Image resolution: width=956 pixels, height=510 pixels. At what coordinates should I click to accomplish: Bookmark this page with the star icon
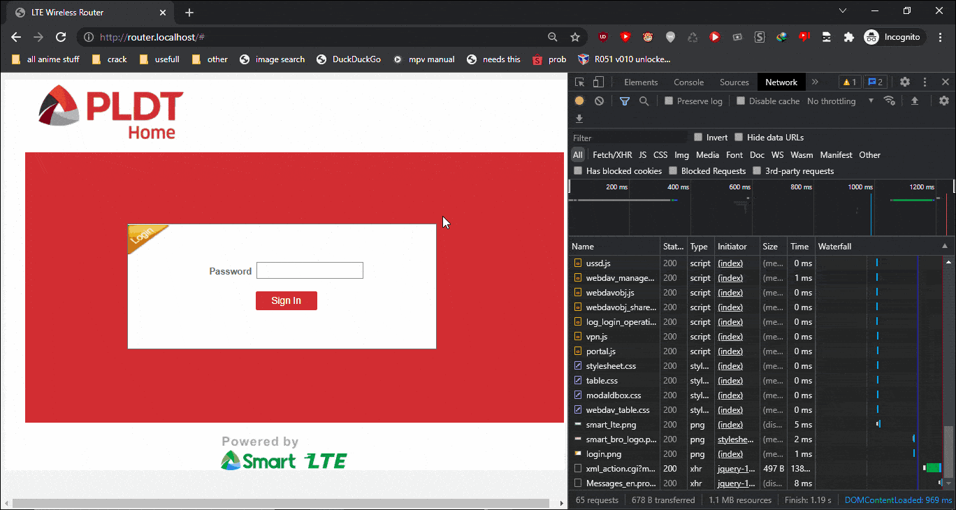[575, 37]
